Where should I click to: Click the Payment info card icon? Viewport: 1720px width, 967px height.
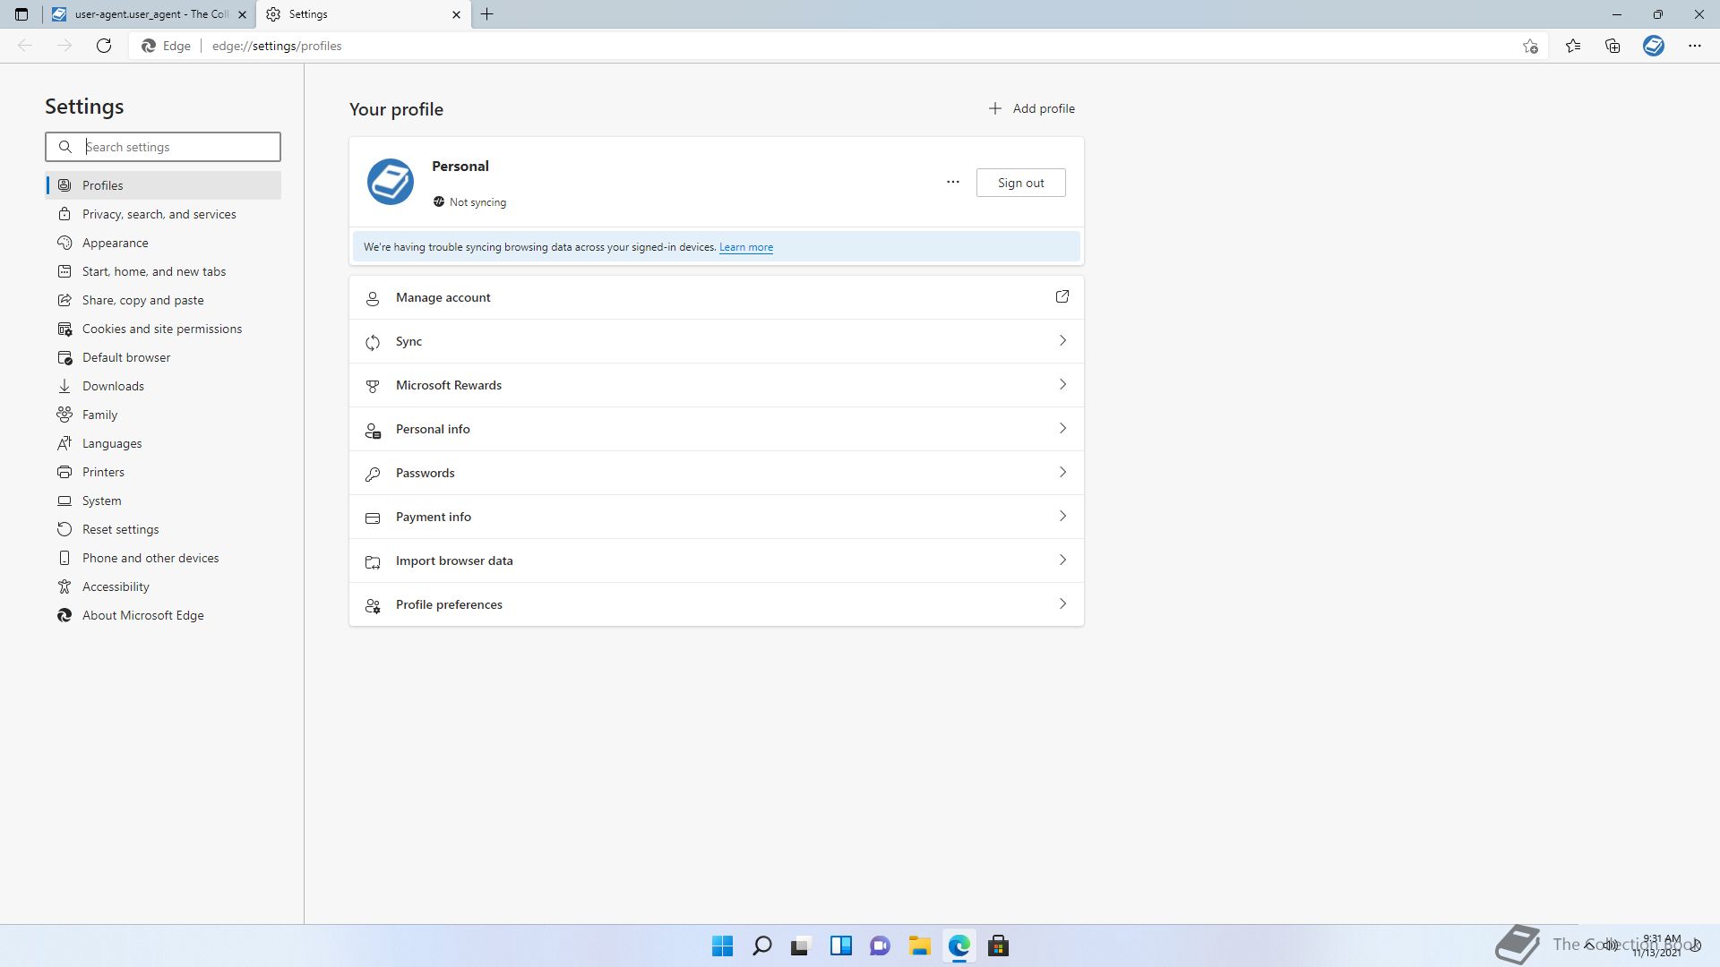point(373,518)
